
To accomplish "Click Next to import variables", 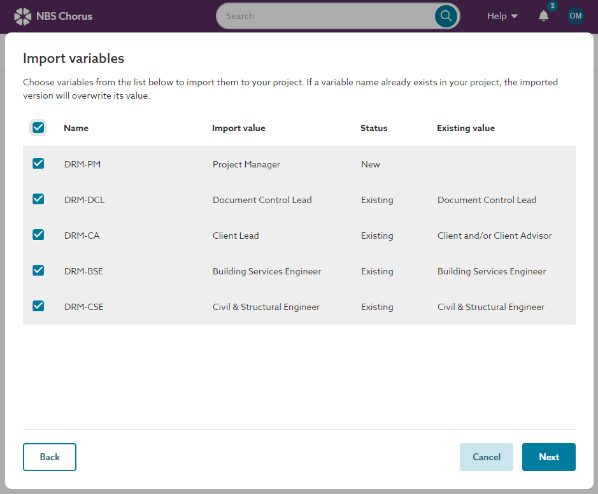I will [x=548, y=457].
